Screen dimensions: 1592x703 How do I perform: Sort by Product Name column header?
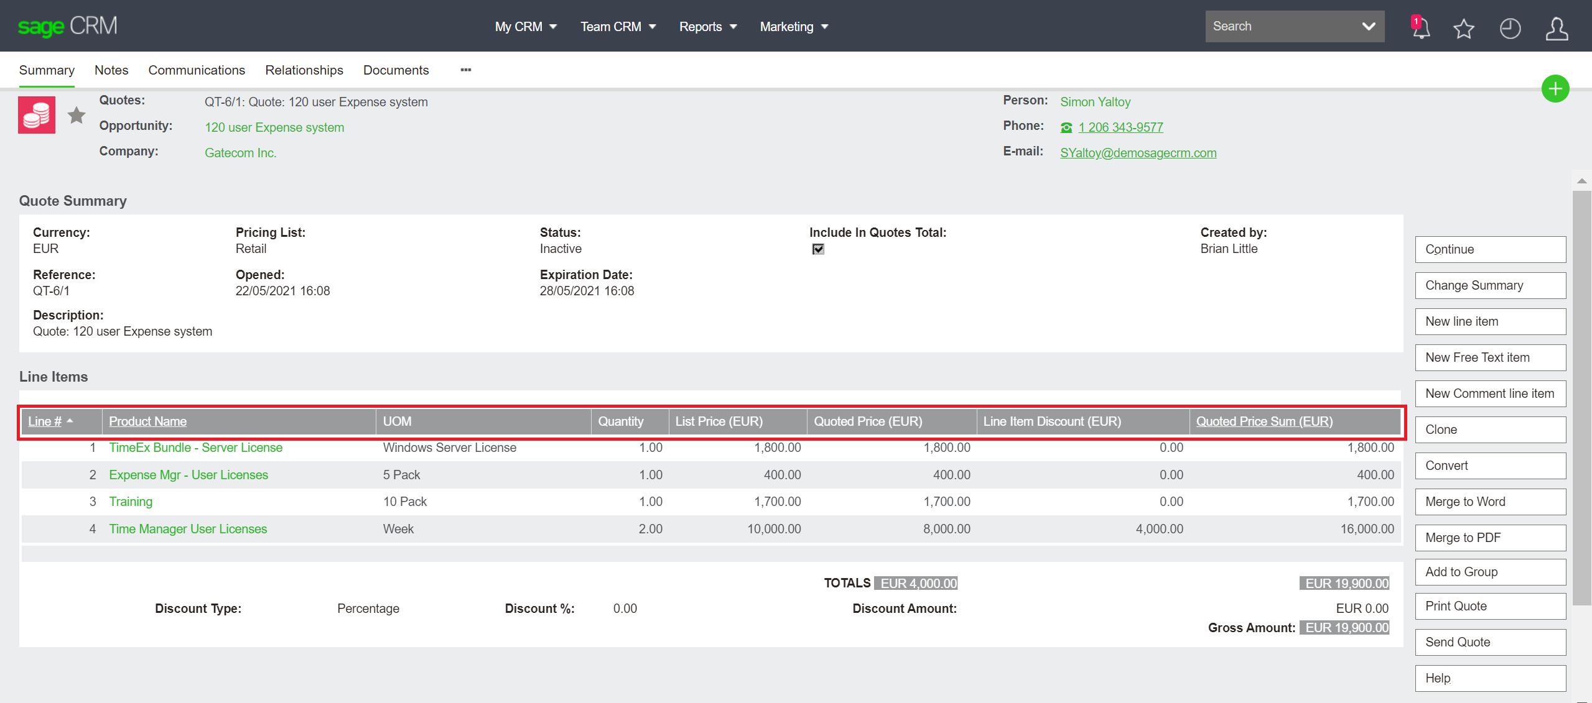(x=148, y=421)
